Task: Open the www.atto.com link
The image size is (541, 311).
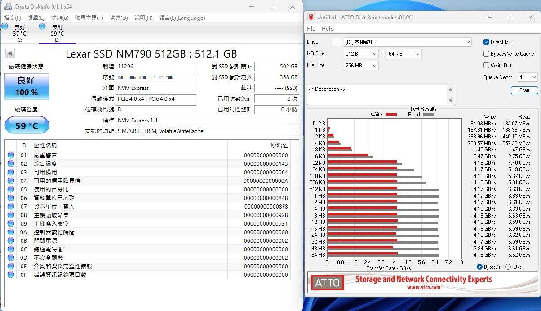Action: tap(423, 287)
